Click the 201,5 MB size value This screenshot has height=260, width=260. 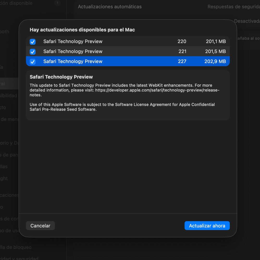click(215, 51)
